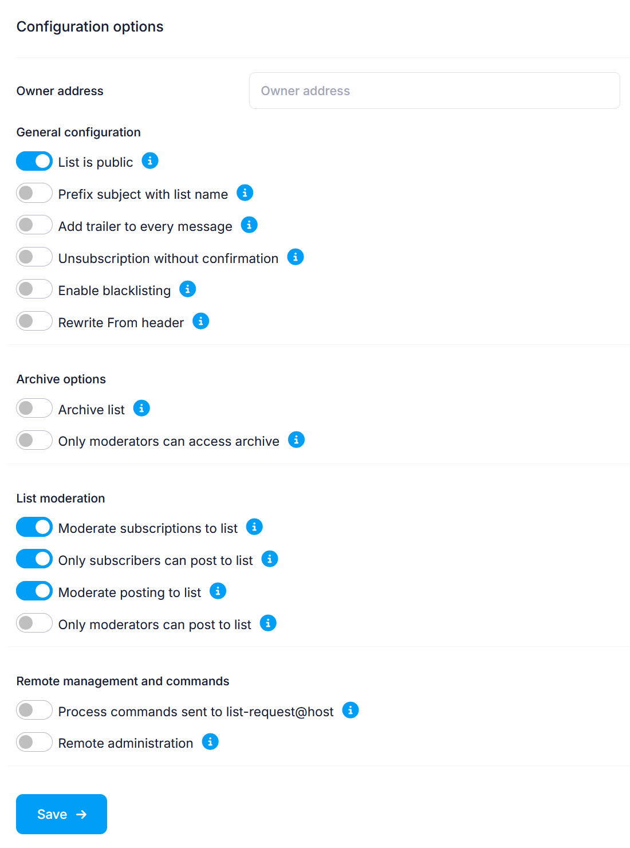Click the Enable blacklisting info icon
630x848 pixels.
click(187, 289)
